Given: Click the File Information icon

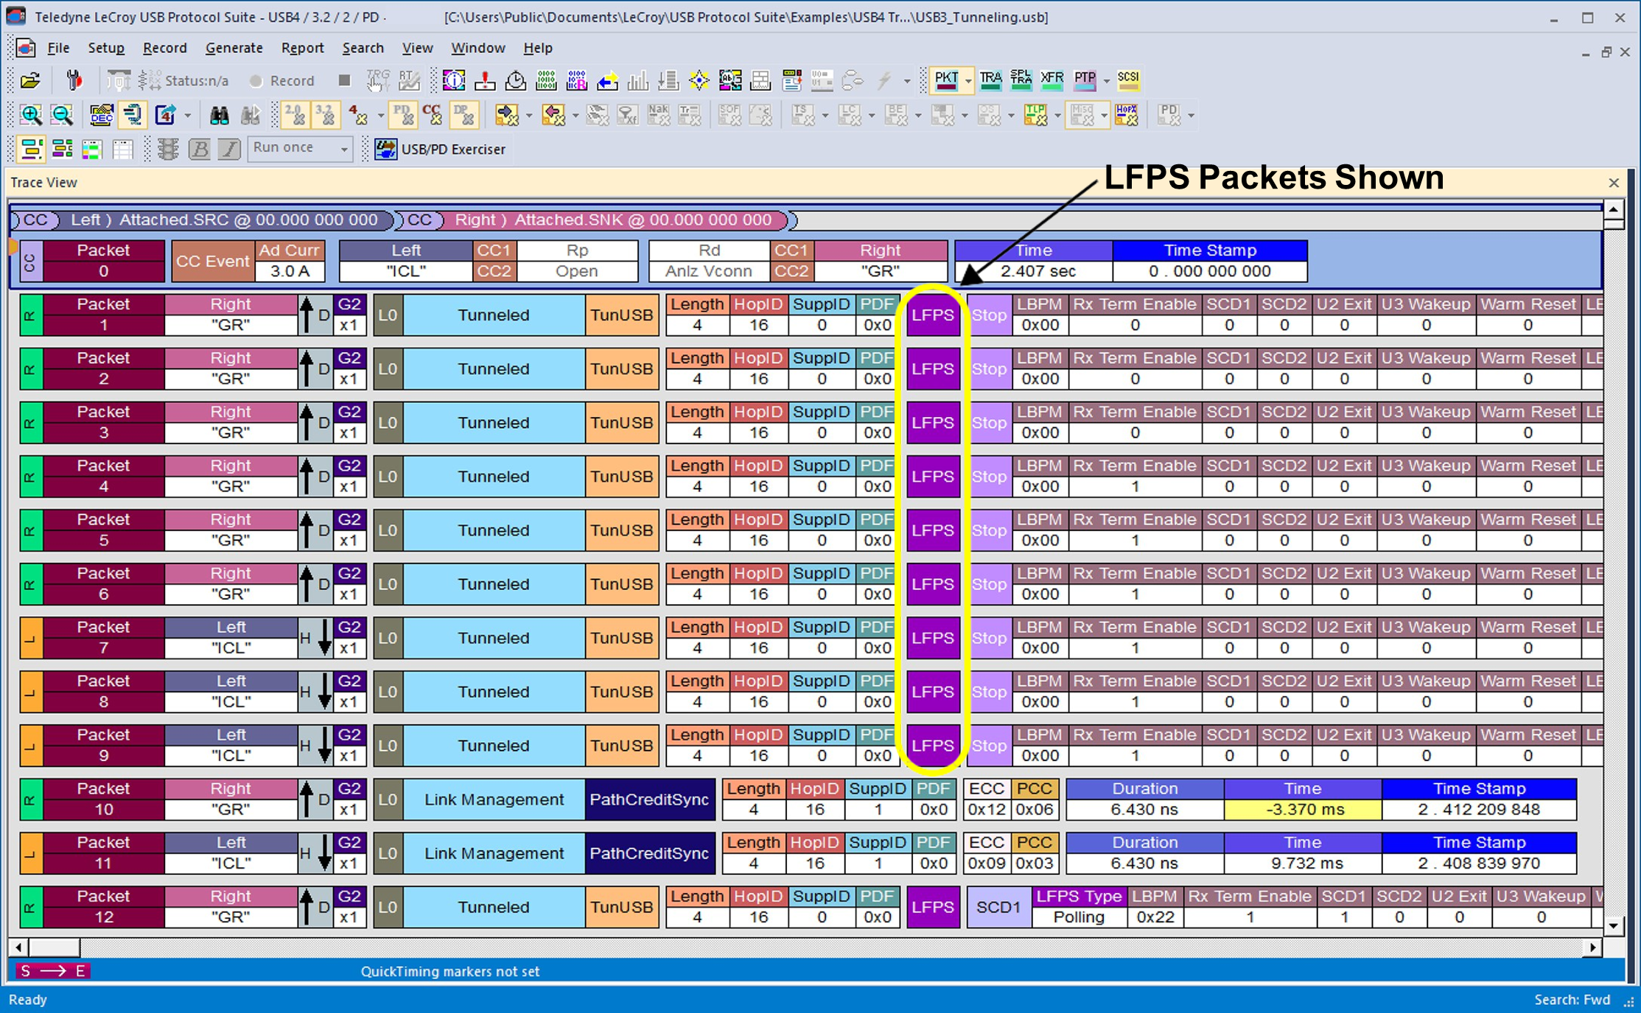Looking at the screenshot, I should pyautogui.click(x=453, y=80).
